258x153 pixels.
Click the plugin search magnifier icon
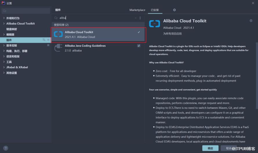[x=56, y=18]
